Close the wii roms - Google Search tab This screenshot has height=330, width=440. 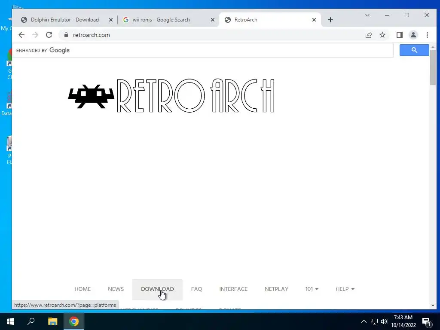point(213,20)
